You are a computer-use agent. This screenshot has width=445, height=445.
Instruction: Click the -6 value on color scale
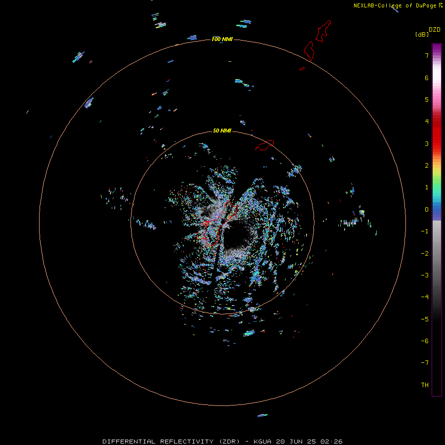click(x=425, y=341)
